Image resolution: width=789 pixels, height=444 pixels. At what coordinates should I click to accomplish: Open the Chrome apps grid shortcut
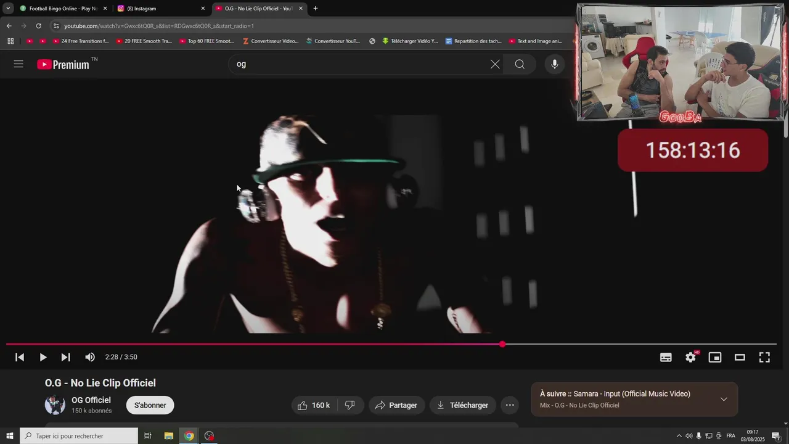[x=10, y=41]
